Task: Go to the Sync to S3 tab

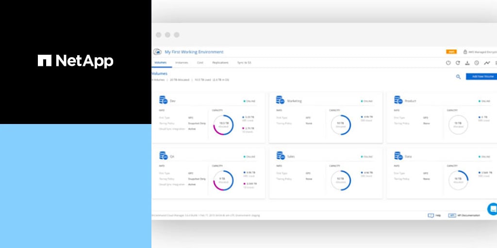Action: [244, 62]
